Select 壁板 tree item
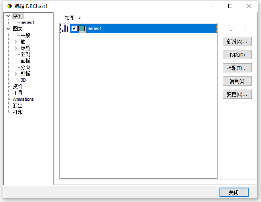Screen dimensions: 261x202 point(25,74)
